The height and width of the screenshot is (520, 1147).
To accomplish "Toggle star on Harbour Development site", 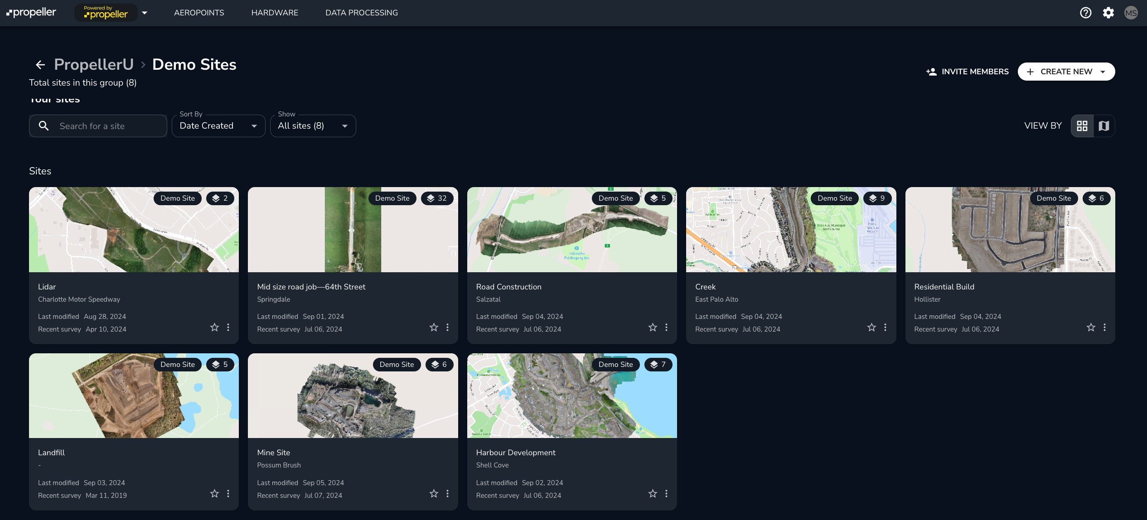I will [x=653, y=493].
